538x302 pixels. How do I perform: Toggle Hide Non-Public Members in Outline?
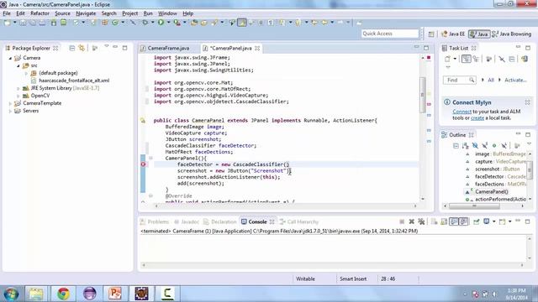click(494, 146)
